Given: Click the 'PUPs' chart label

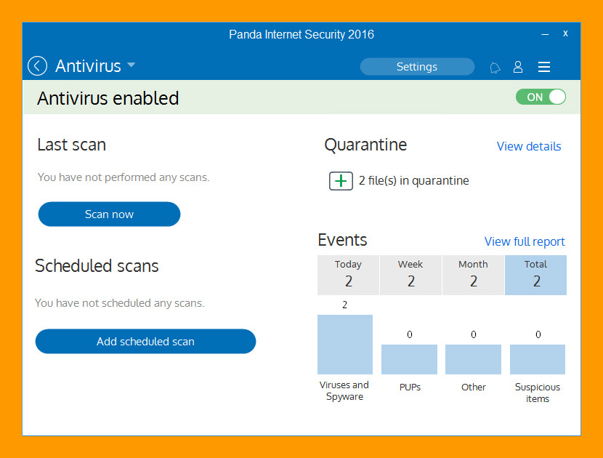Looking at the screenshot, I should point(410,387).
